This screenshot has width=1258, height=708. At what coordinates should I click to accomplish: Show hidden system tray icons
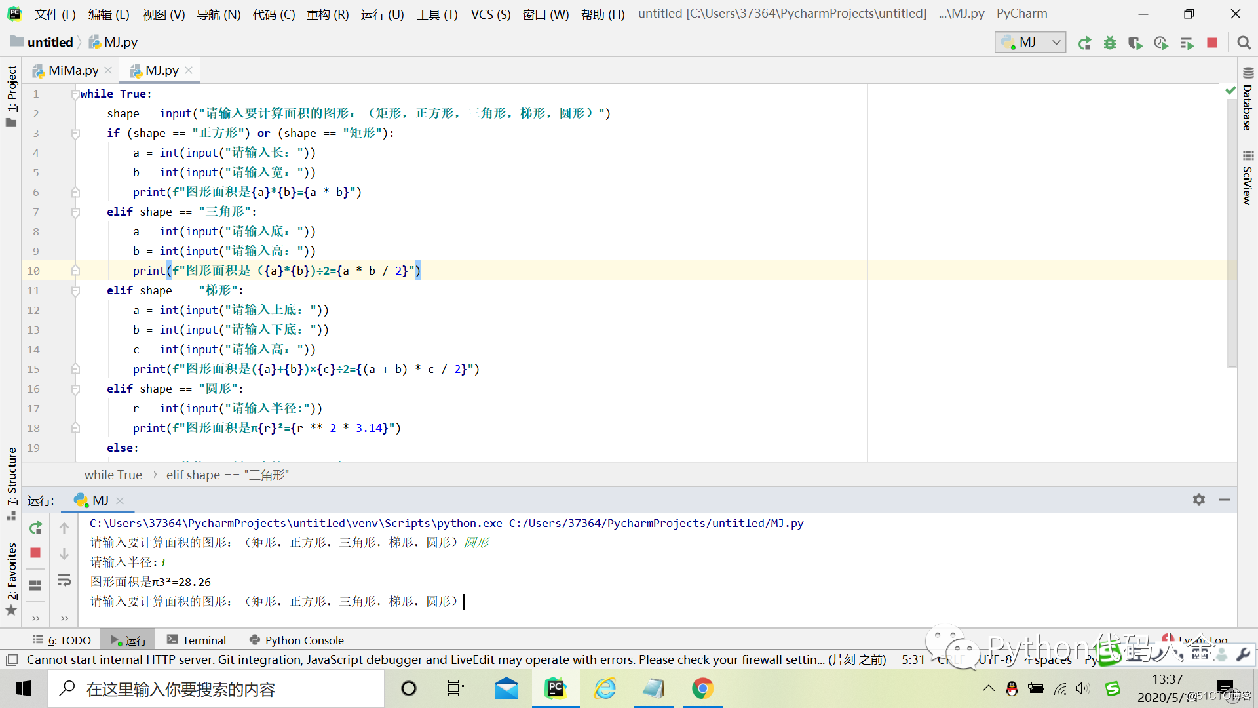[989, 688]
